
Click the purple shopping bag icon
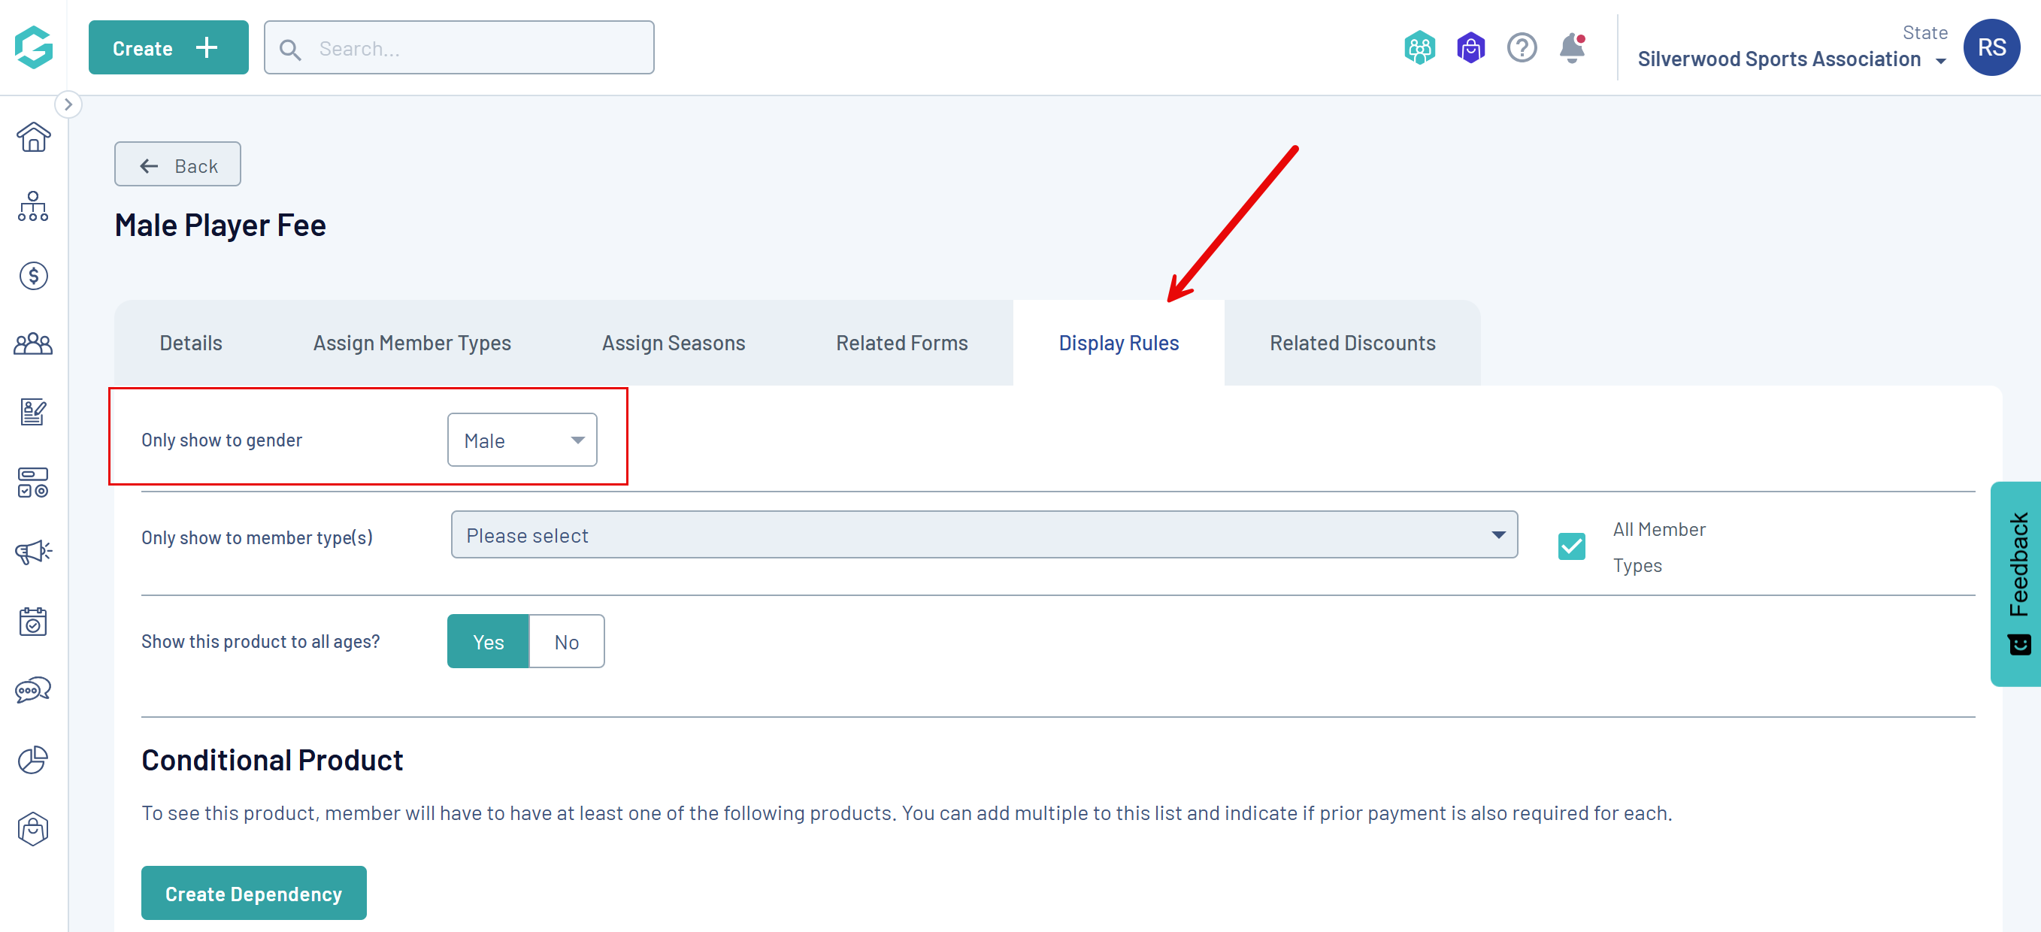[x=1470, y=48]
